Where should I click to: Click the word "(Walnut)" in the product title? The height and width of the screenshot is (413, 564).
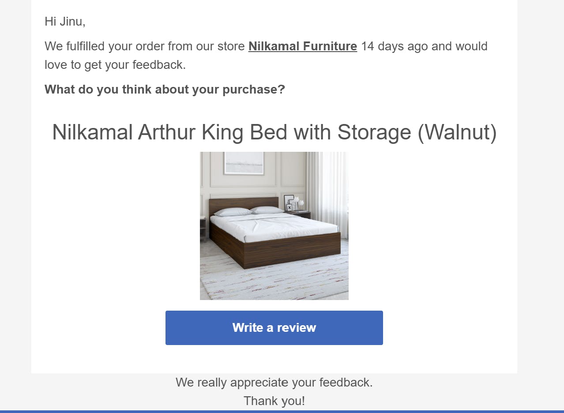[457, 132]
